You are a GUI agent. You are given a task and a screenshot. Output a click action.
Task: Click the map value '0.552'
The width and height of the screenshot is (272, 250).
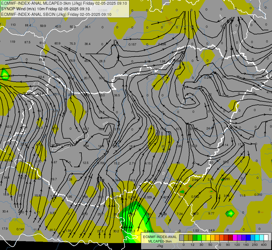[x=195, y=197]
